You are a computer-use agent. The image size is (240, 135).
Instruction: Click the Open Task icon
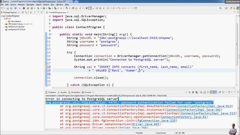coord(76,8)
